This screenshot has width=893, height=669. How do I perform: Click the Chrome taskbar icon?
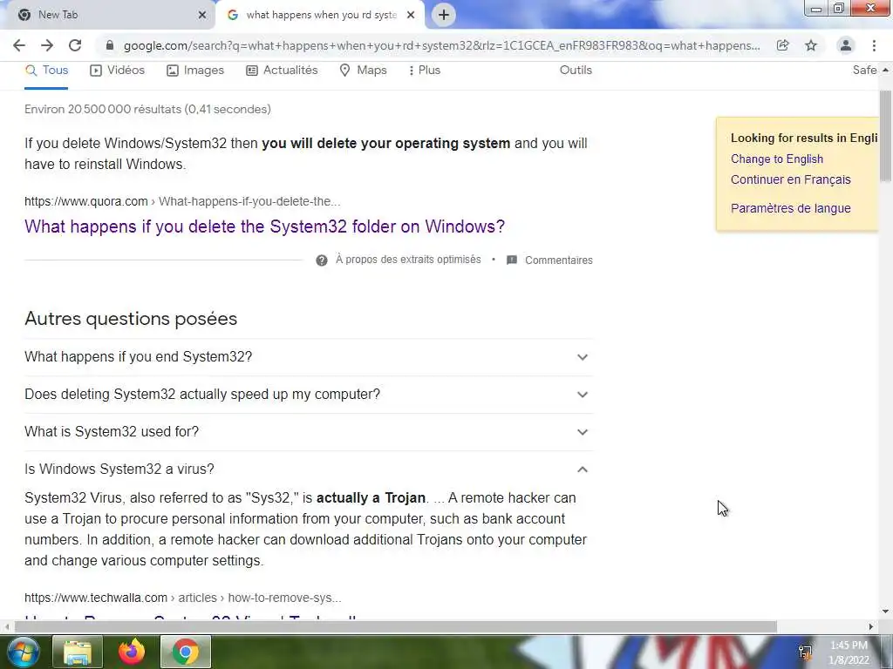pos(186,652)
